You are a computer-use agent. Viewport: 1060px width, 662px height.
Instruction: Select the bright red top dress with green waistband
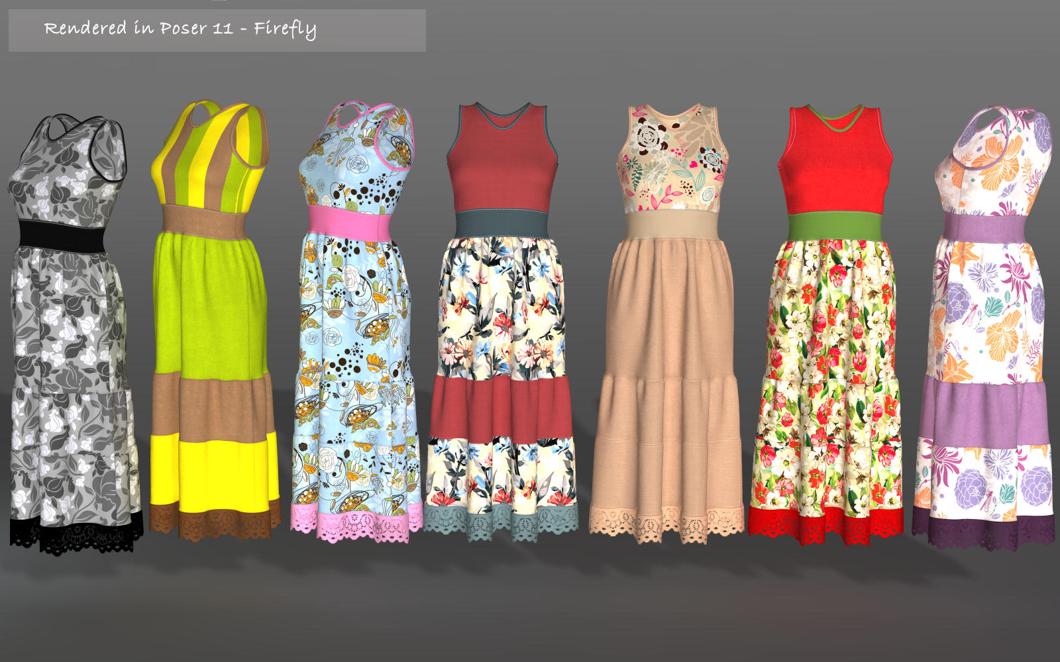tap(827, 325)
